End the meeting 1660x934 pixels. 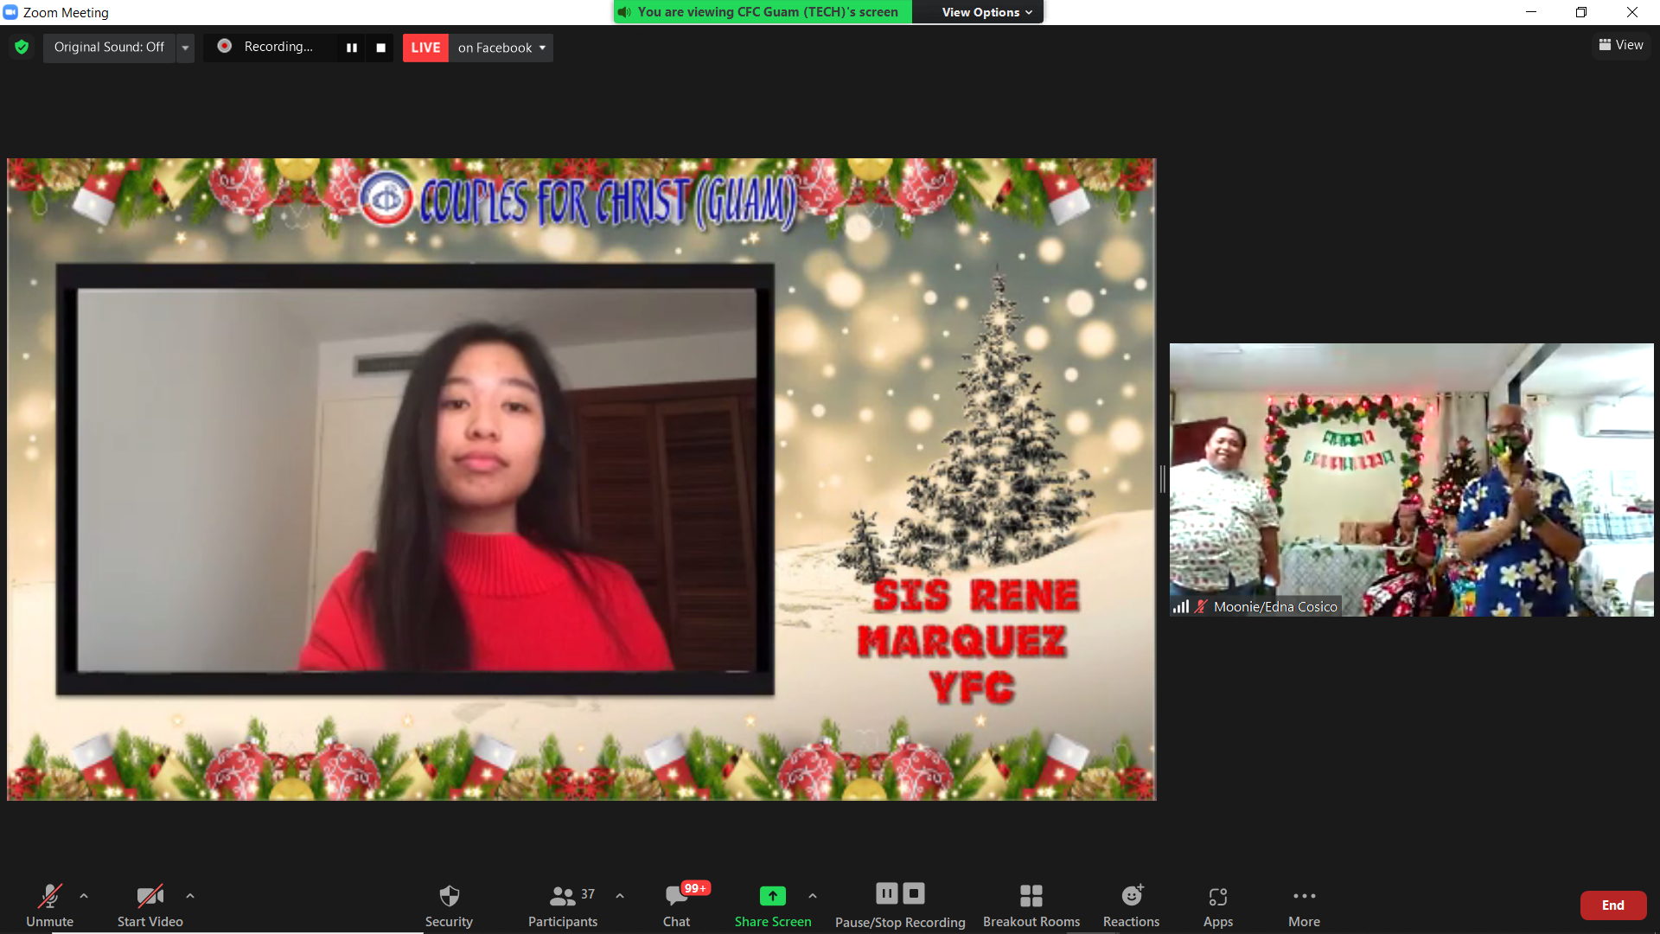[x=1613, y=905]
